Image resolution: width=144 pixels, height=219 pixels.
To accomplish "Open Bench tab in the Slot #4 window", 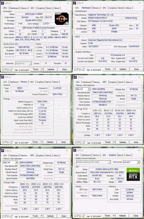I will pos(49,155).
